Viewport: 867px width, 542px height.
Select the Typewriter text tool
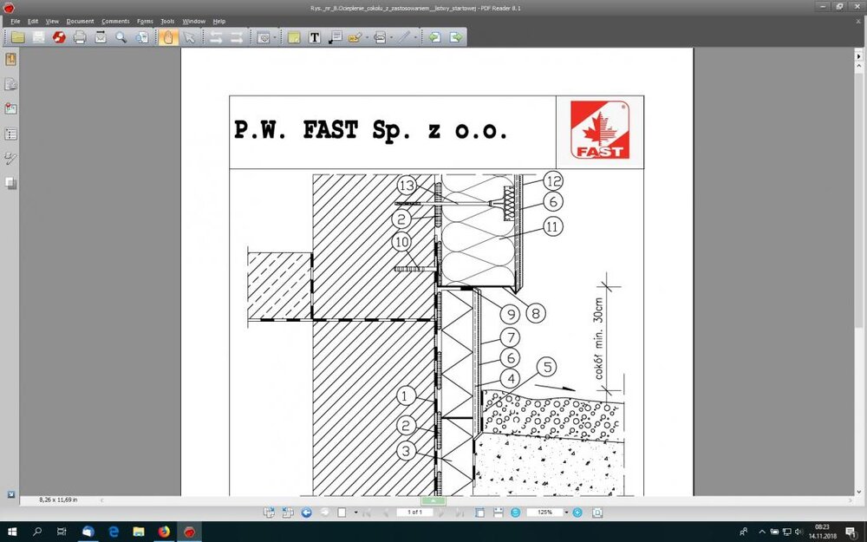314,37
